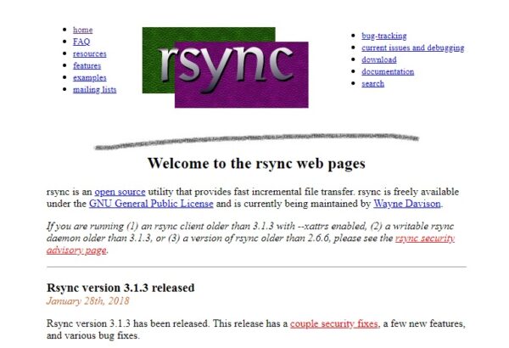The image size is (509, 348).
Task: Follow the open source link
Action: [120, 192]
